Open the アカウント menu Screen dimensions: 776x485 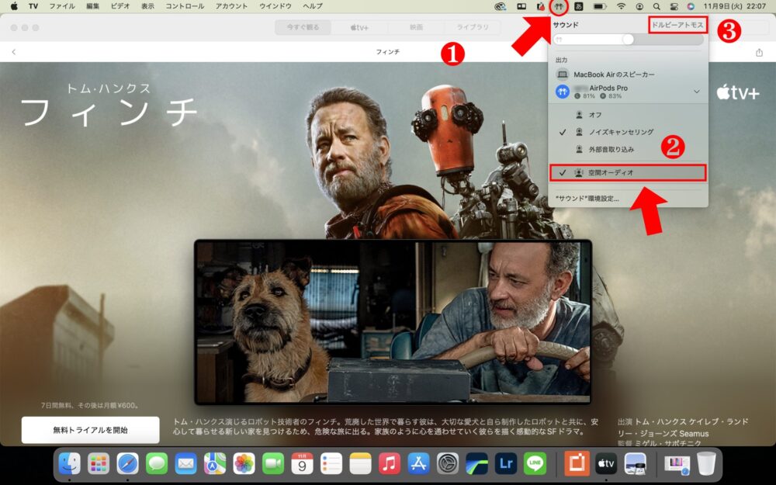[x=231, y=6]
